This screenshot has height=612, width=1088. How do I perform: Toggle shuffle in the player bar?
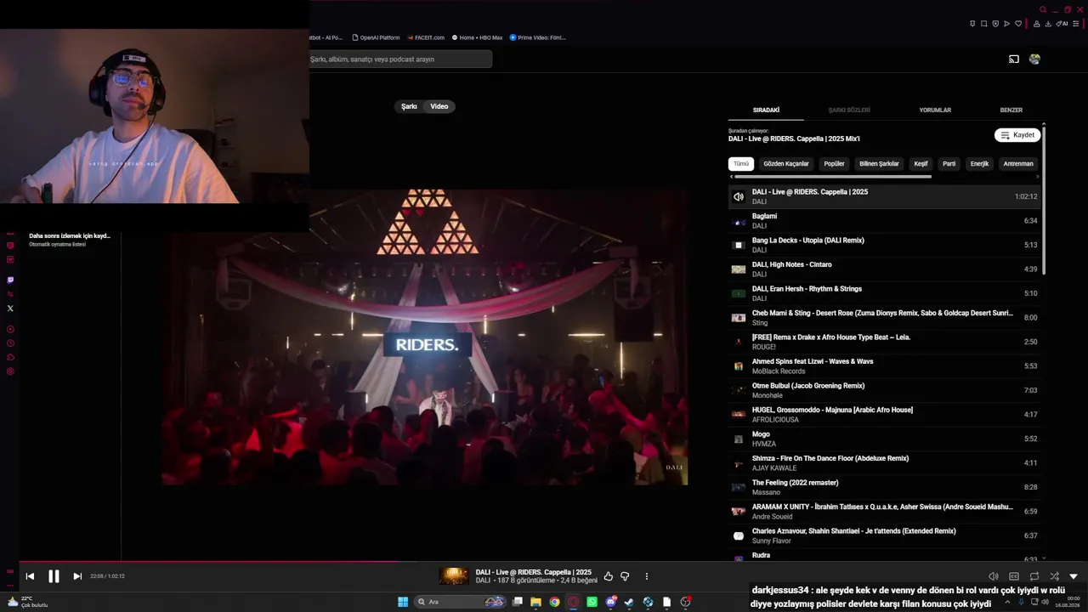click(1055, 576)
